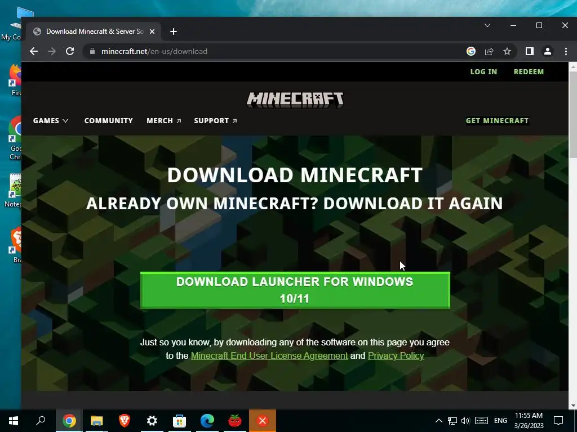Open the Chrome profile icon

point(548,51)
